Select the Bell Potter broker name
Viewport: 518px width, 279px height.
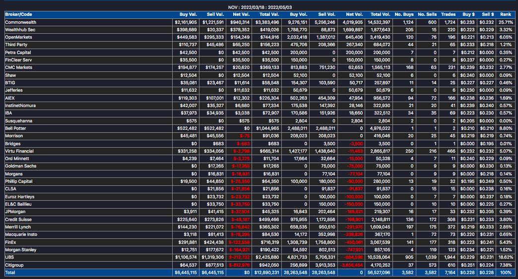(15, 128)
